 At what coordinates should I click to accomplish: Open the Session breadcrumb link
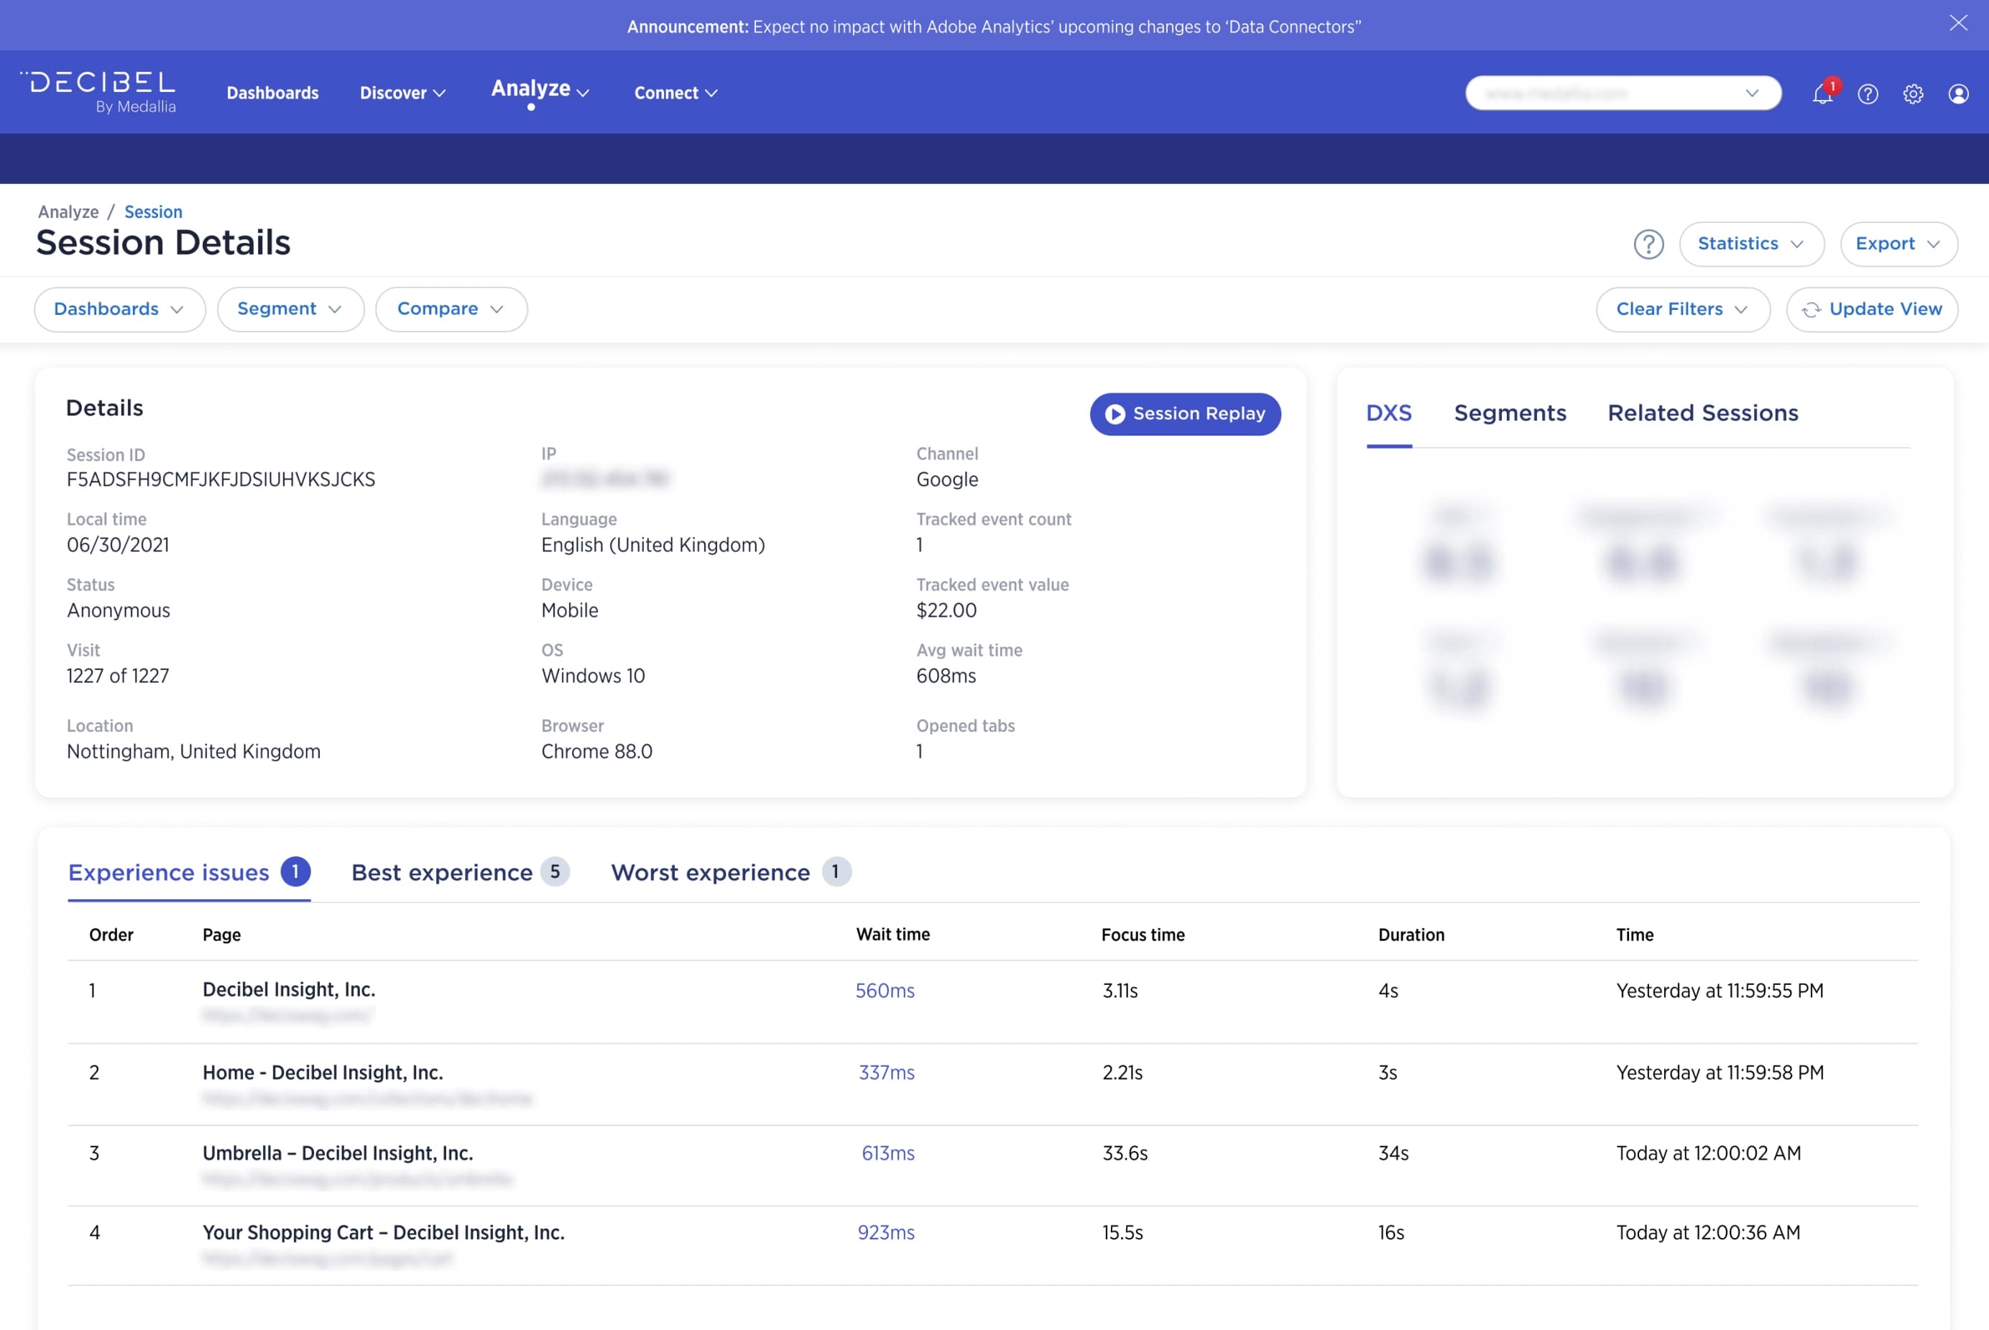pos(152,211)
